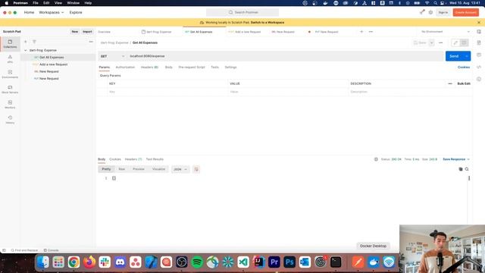Click the Switch to a Workspace link
Viewport: 485px width, 273px height.
coord(268,23)
